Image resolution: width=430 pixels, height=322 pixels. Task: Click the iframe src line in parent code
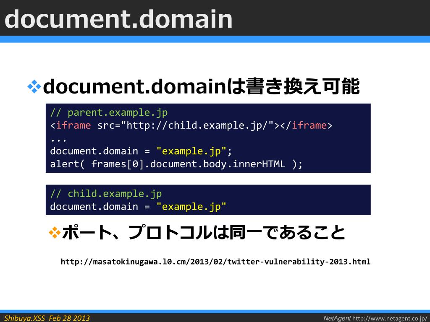tap(191, 125)
